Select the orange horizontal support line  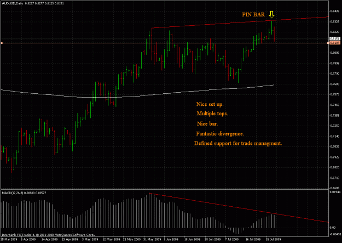(165, 43)
